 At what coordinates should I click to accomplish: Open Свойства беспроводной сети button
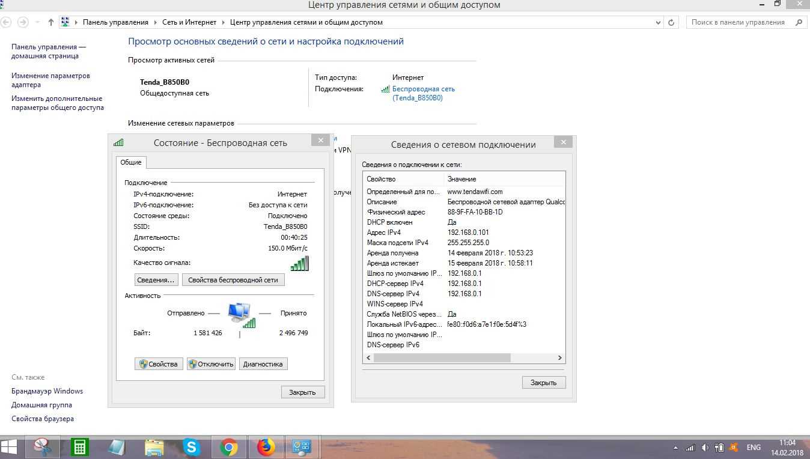pos(233,280)
